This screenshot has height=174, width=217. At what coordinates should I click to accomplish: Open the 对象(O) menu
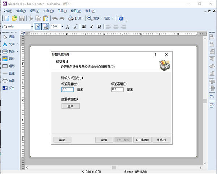(48, 11)
